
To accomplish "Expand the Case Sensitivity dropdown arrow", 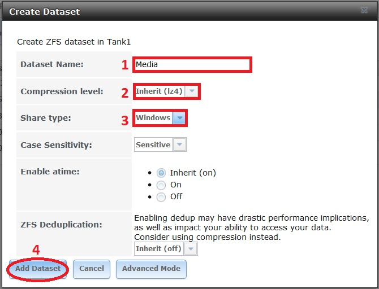I will pyautogui.click(x=179, y=145).
